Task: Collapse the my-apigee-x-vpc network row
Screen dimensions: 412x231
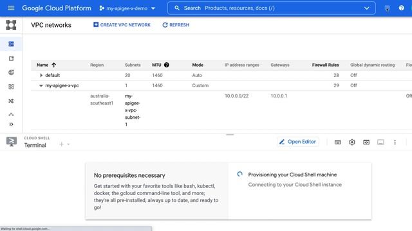Action: pos(41,85)
